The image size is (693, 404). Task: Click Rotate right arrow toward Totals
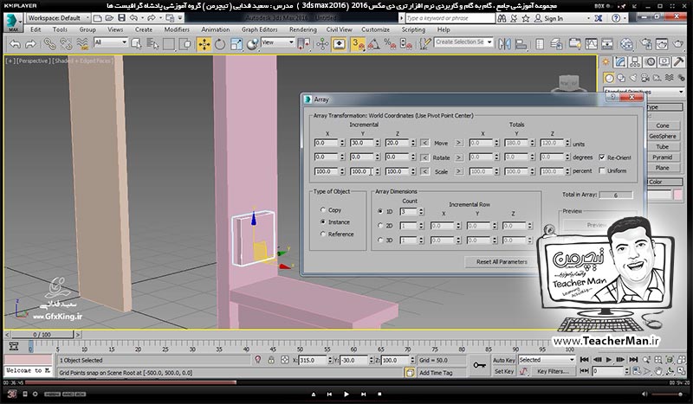(459, 157)
